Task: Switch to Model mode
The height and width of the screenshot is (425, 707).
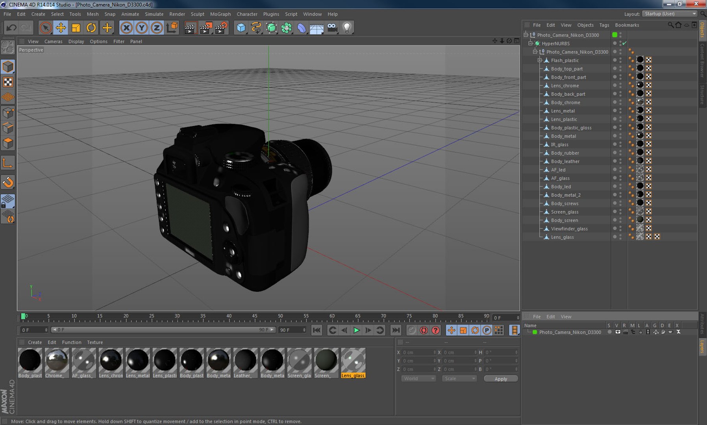Action: (x=8, y=67)
